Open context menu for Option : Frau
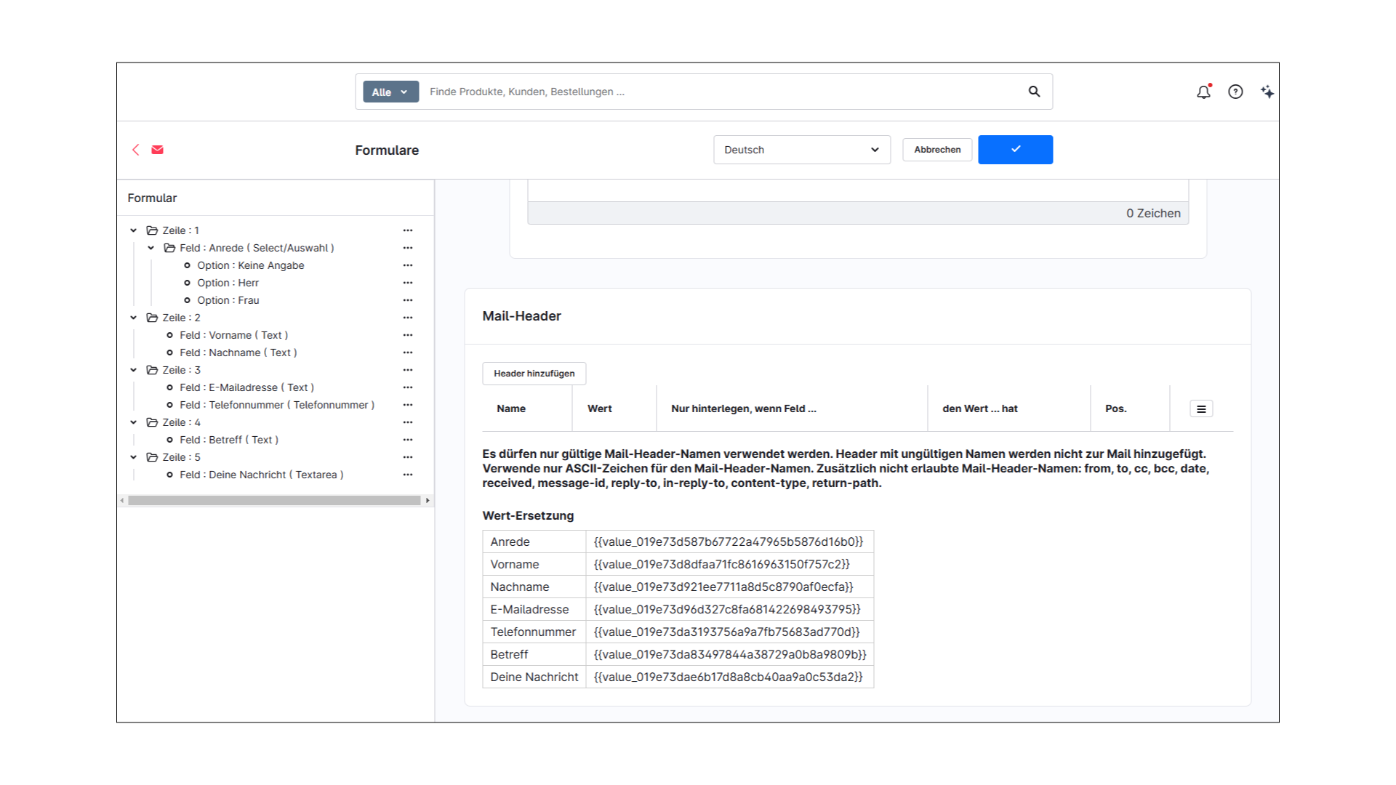This screenshot has height=785, width=1396. (408, 300)
